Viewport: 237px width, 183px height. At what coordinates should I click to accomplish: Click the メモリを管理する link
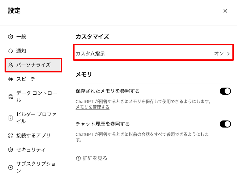coord(92,107)
